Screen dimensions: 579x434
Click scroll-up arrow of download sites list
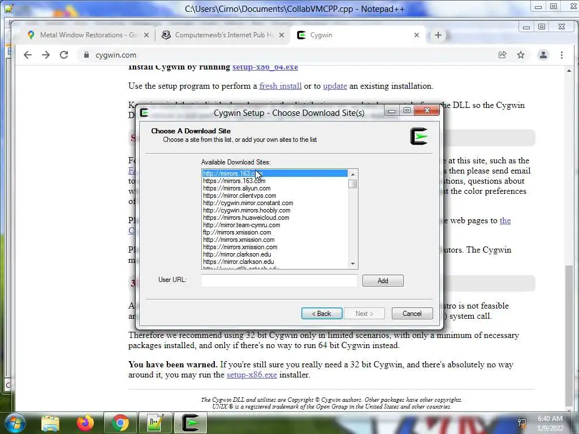click(x=353, y=174)
